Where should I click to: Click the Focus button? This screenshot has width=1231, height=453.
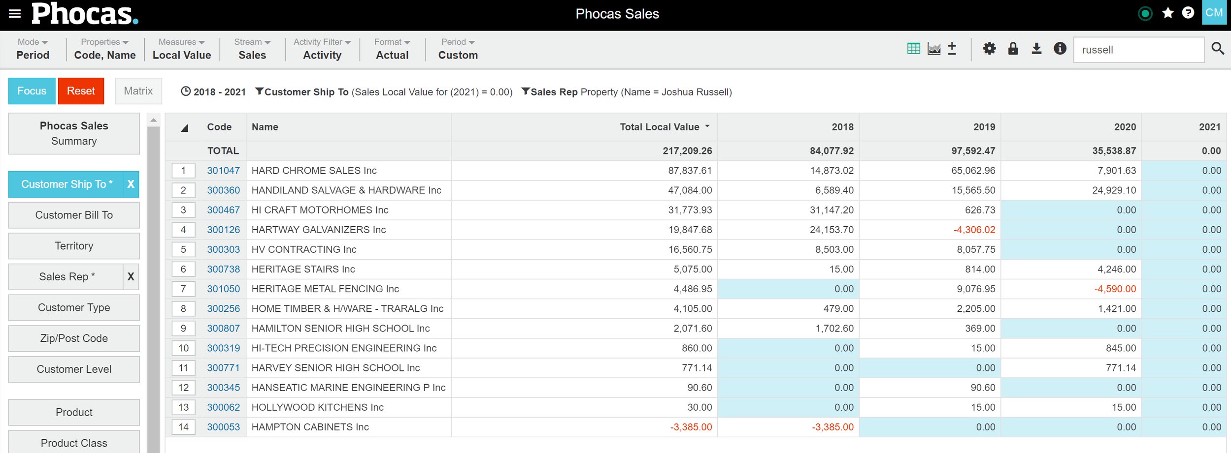pyautogui.click(x=32, y=91)
